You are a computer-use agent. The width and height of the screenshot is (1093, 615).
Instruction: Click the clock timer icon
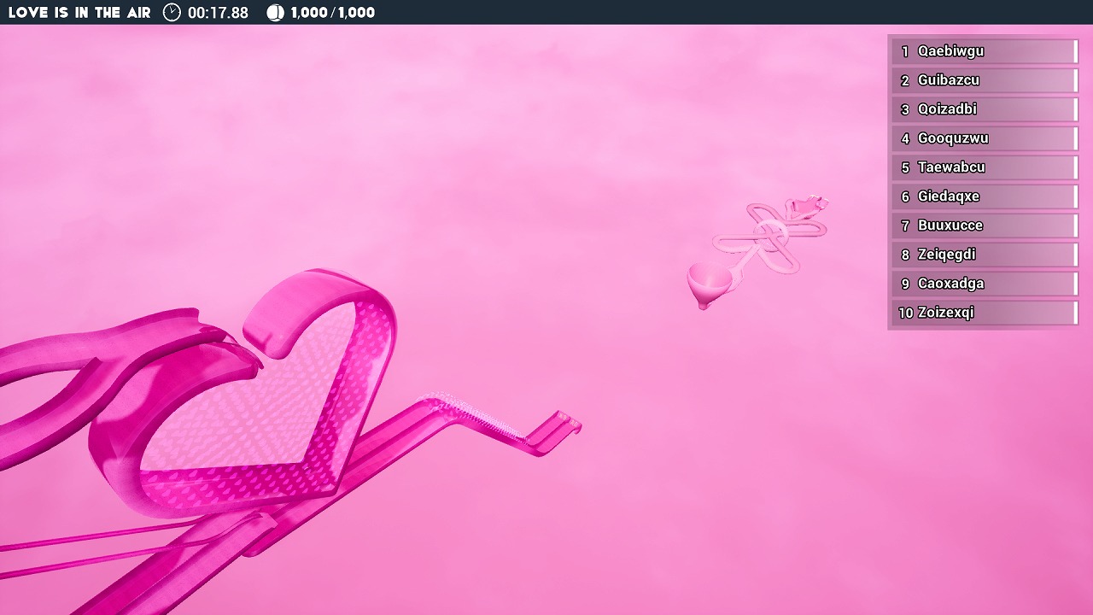(x=172, y=12)
